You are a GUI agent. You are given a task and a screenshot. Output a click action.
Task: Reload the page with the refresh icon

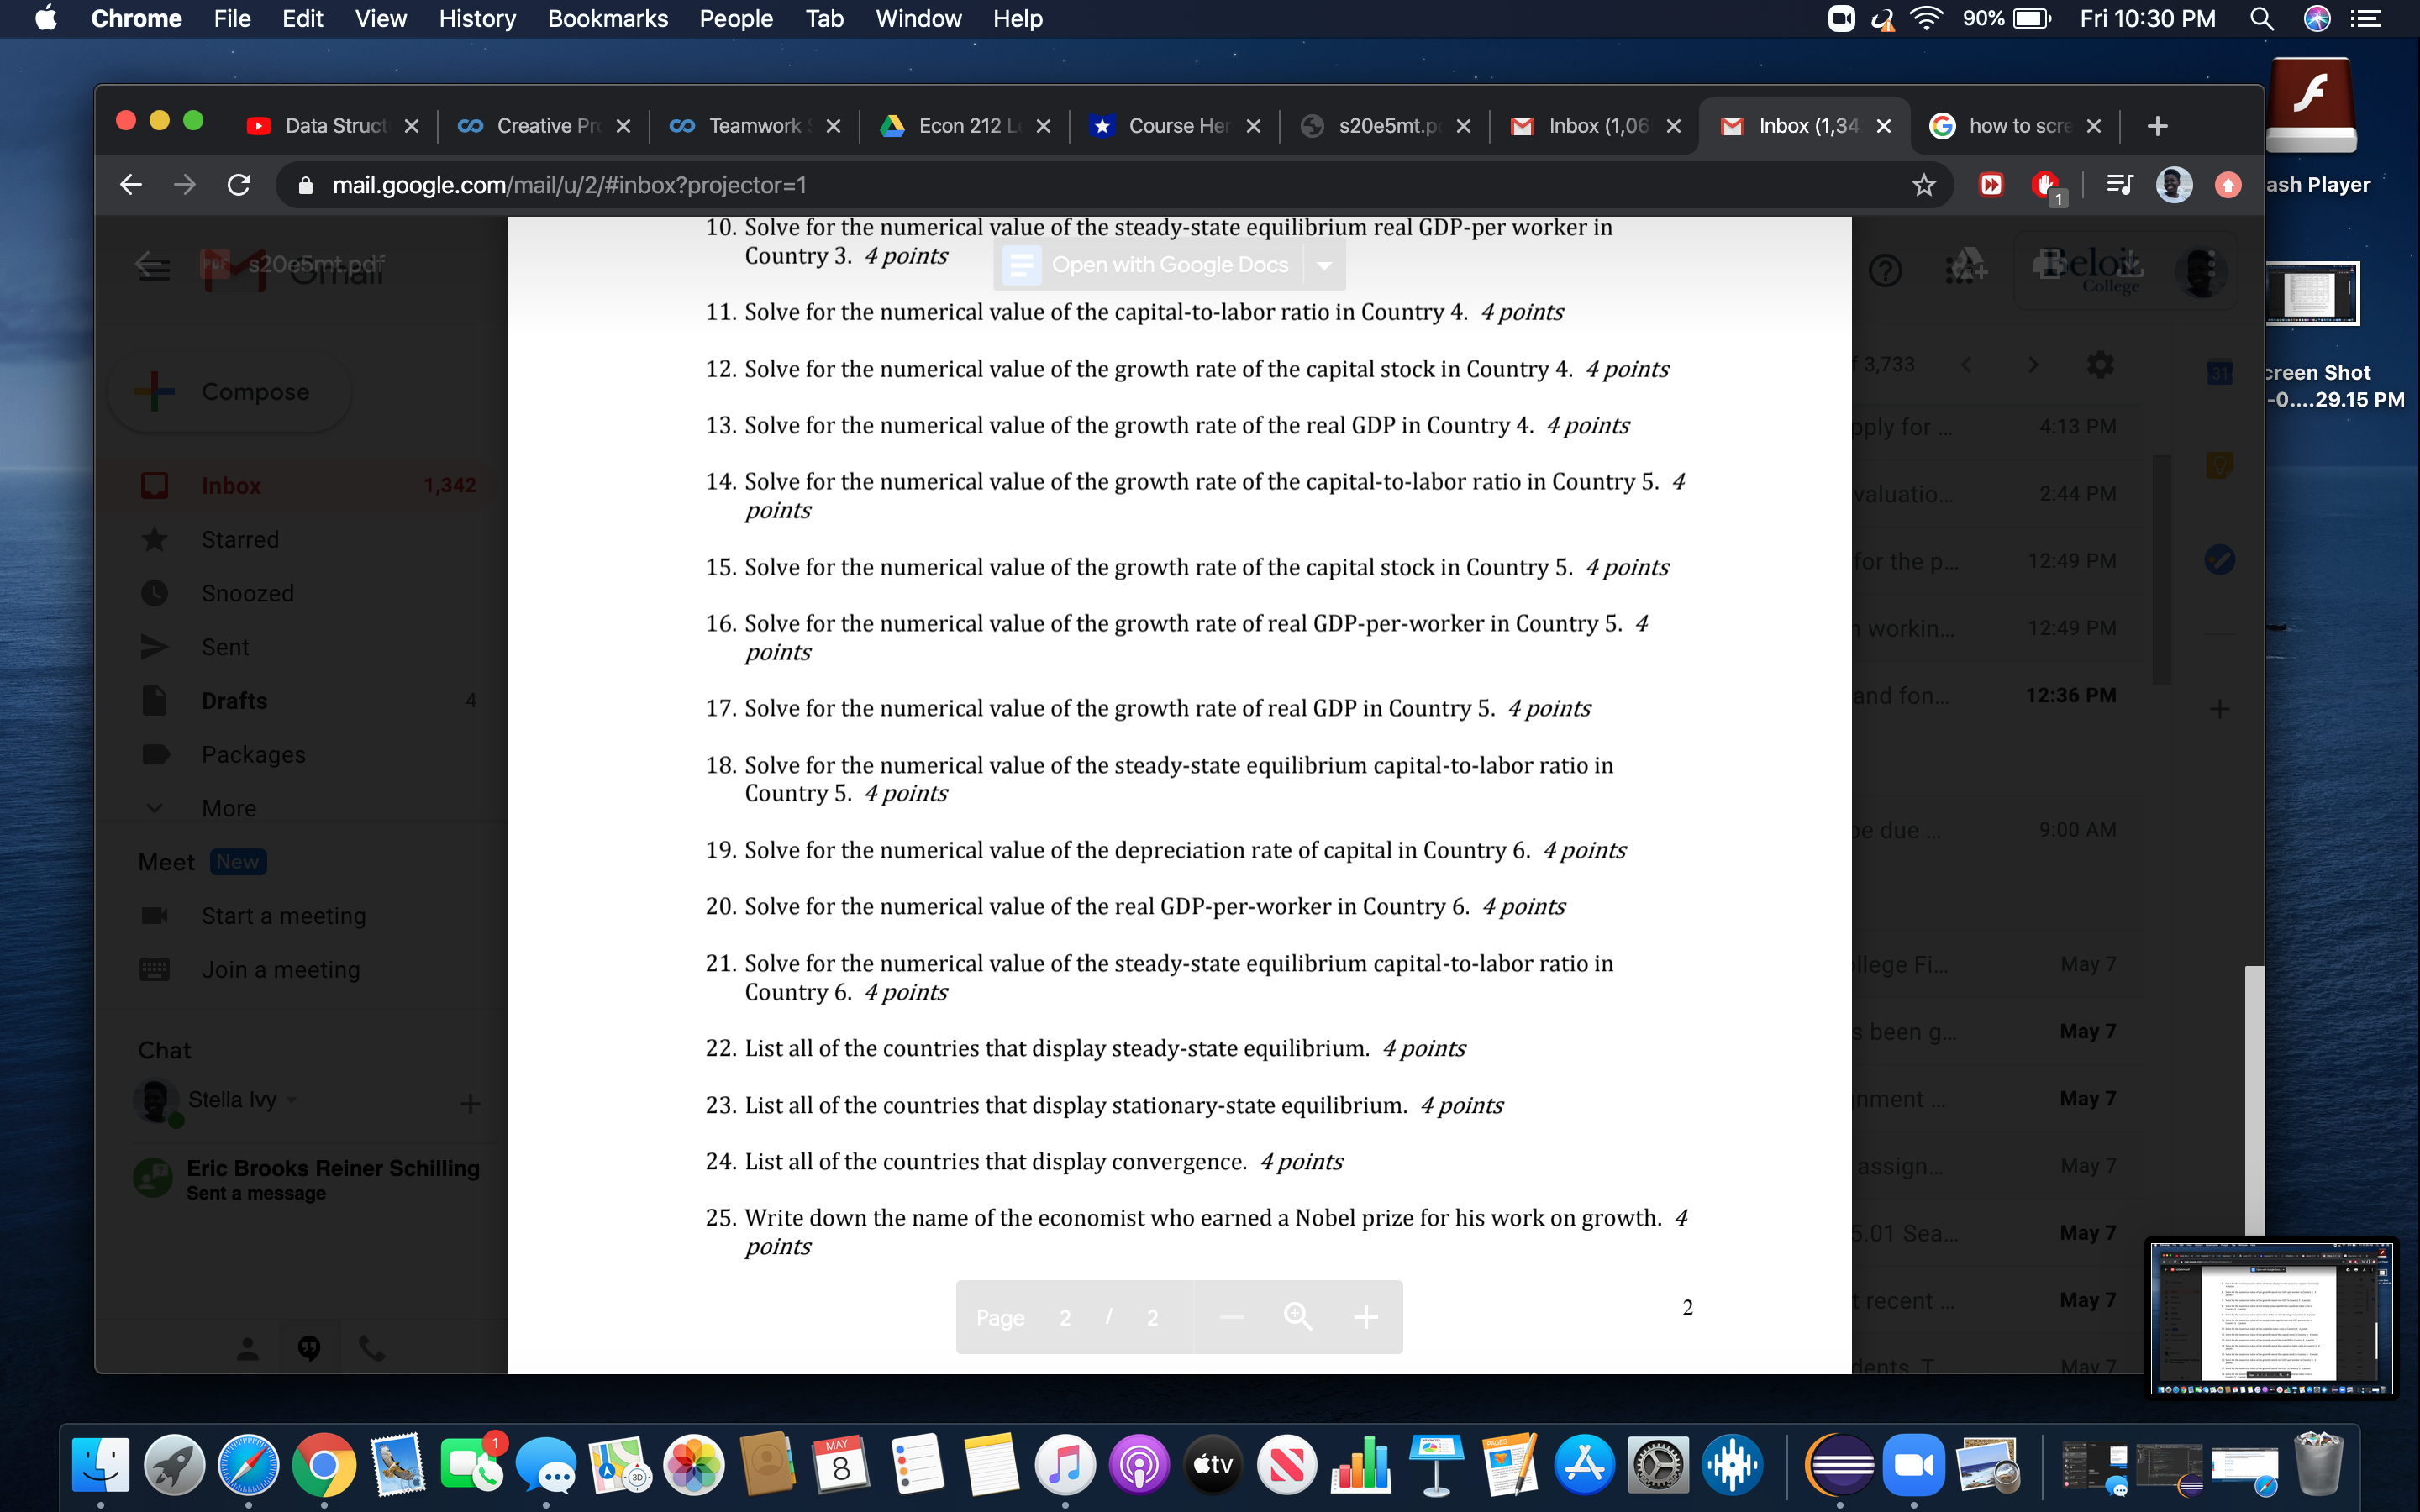tap(239, 185)
